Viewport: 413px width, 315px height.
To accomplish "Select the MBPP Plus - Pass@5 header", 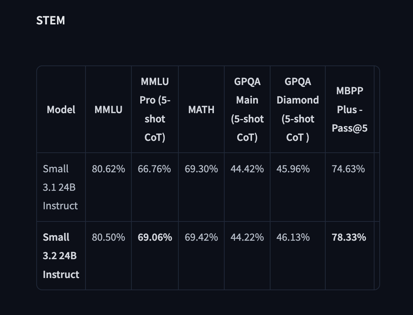I will click(349, 109).
